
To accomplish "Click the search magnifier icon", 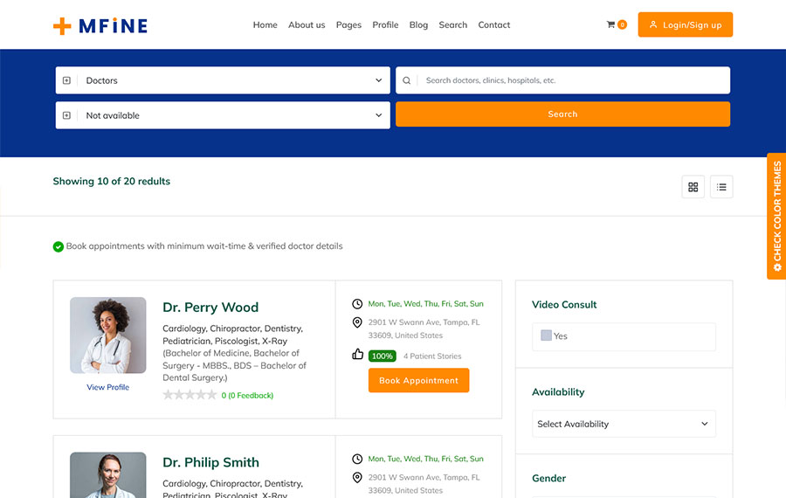I will [407, 80].
